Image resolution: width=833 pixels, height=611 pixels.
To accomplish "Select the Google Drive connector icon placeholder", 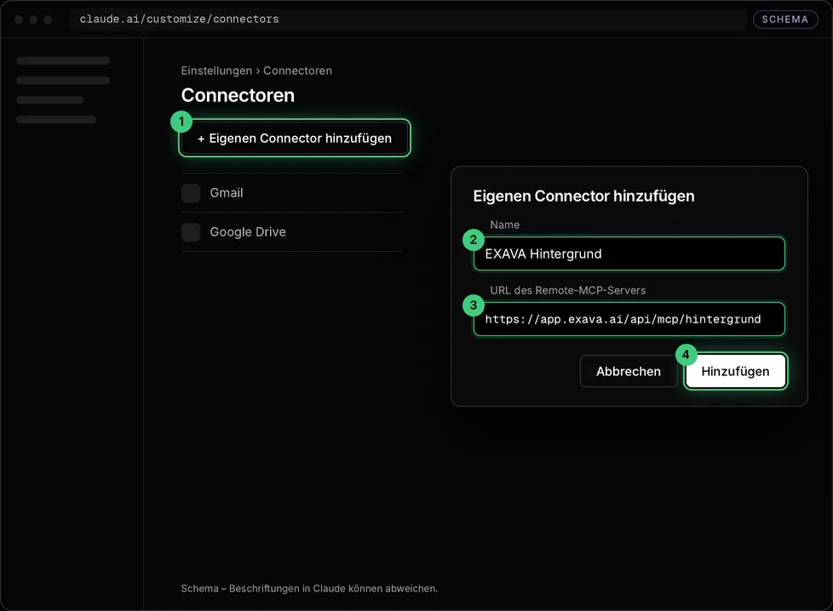I will tap(191, 232).
